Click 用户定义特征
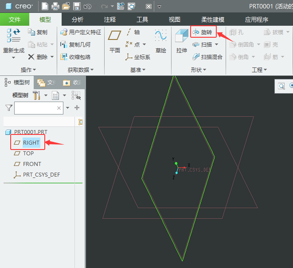 [x=81, y=32]
